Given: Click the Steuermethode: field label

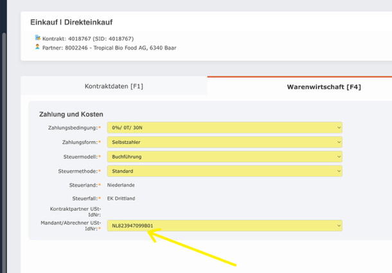Looking at the screenshot, I should click(x=78, y=172).
